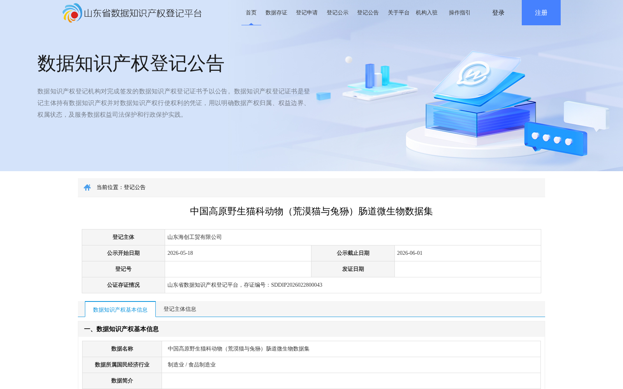Click the dataset title heading above the table
Image resolution: width=623 pixels, height=389 pixels.
pyautogui.click(x=311, y=211)
